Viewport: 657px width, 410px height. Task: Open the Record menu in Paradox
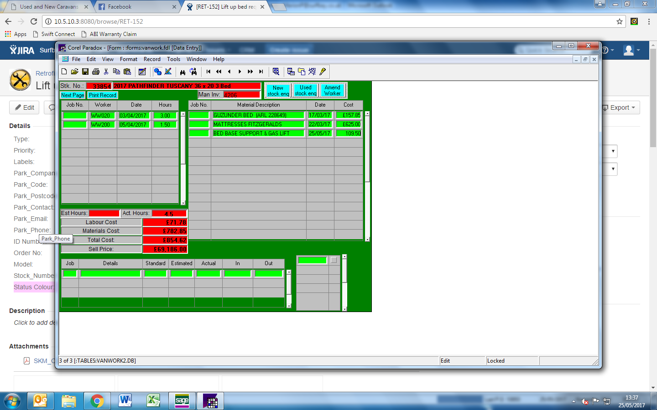tap(152, 59)
